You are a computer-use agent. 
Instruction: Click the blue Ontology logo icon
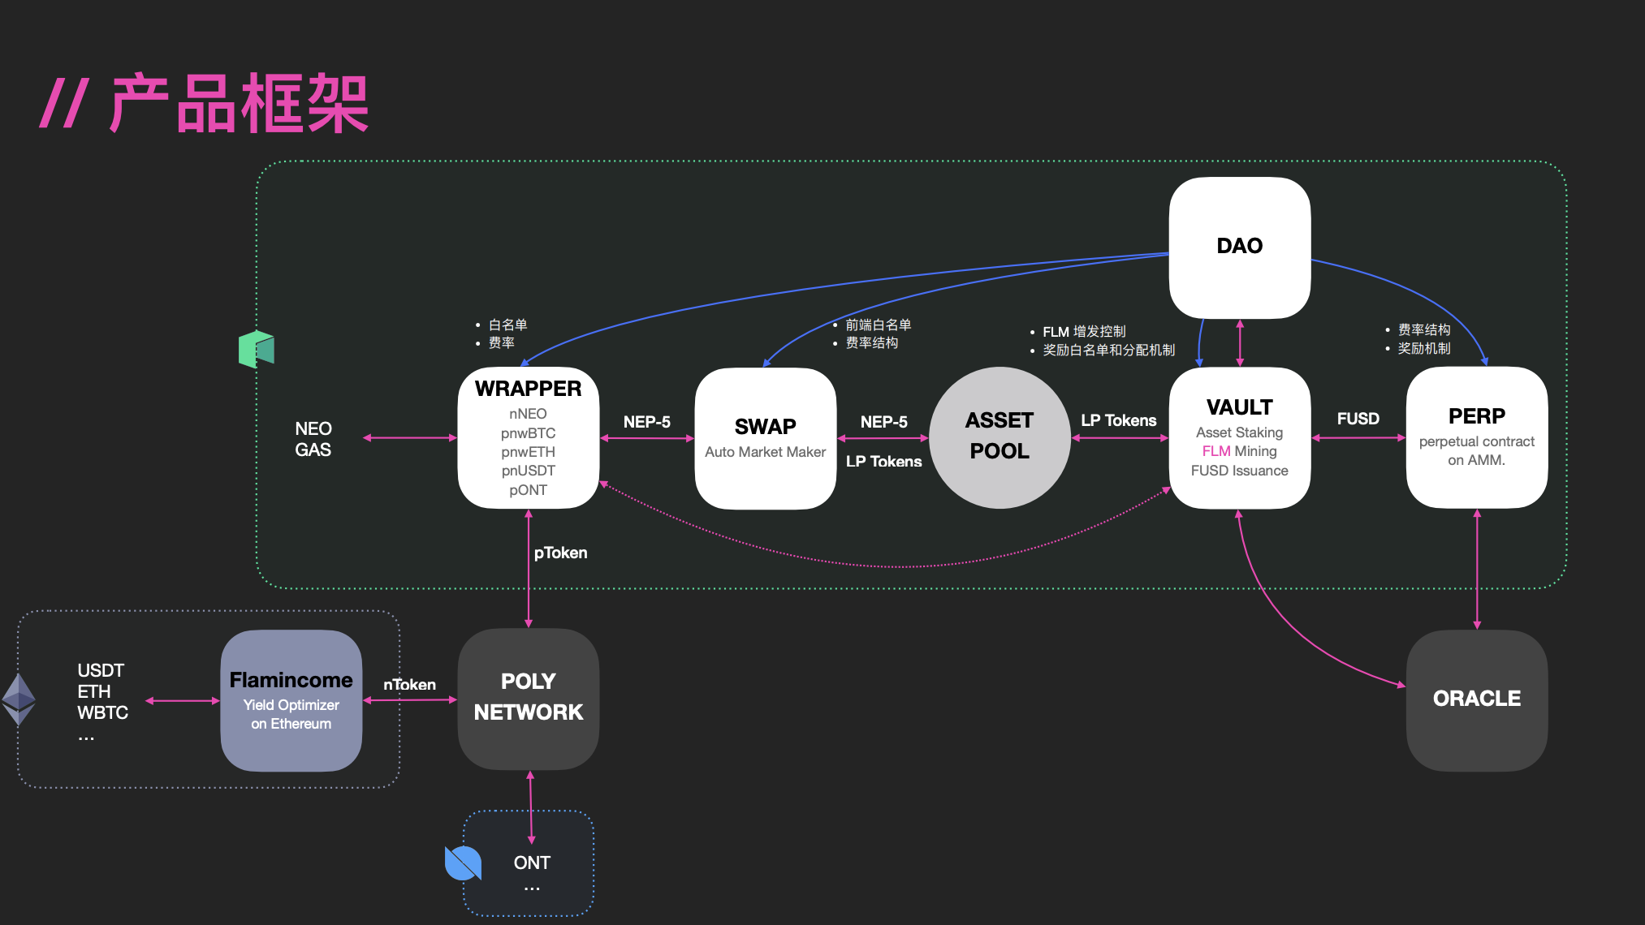[x=463, y=863]
